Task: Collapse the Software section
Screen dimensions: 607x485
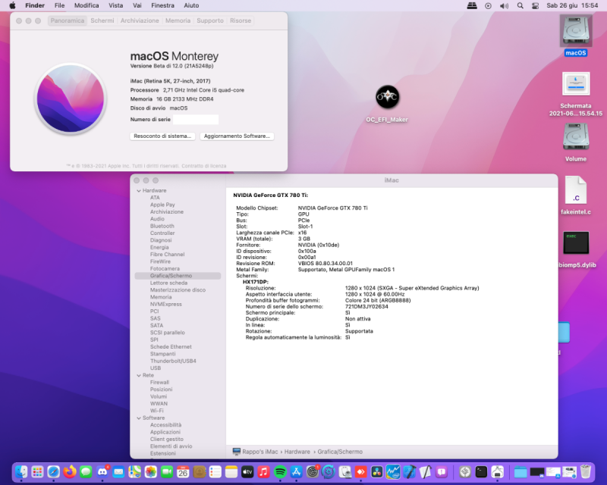Action: pos(139,418)
